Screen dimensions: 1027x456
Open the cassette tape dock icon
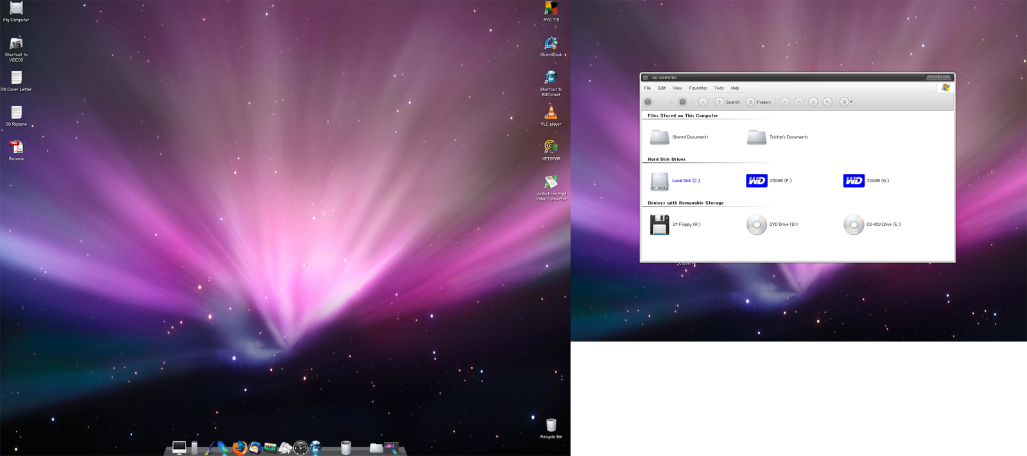pos(270,448)
